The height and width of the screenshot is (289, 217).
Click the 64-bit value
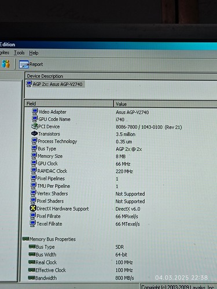click(122, 255)
